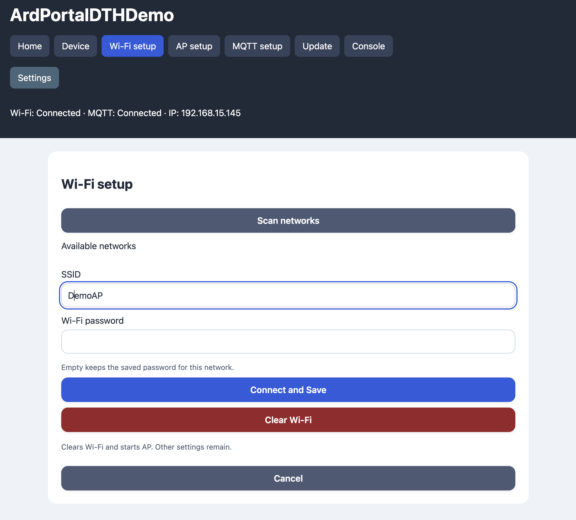Click 'Clears Wi-Fi and starts AP' note
The height and width of the screenshot is (520, 576).
146,447
